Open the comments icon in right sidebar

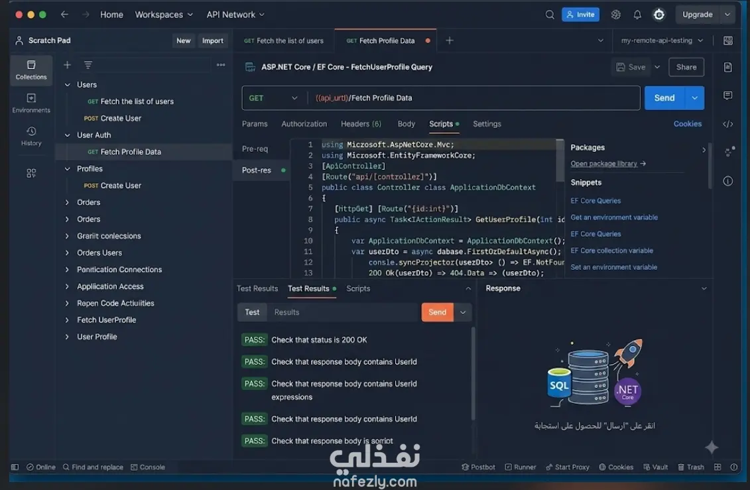click(x=727, y=95)
